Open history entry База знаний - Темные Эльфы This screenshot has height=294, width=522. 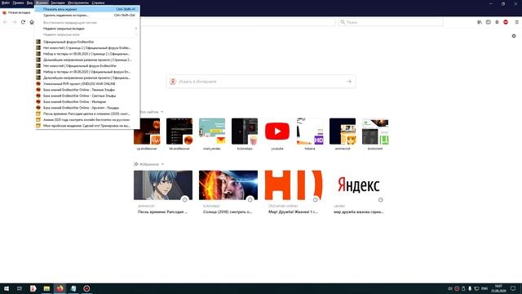tap(87, 90)
